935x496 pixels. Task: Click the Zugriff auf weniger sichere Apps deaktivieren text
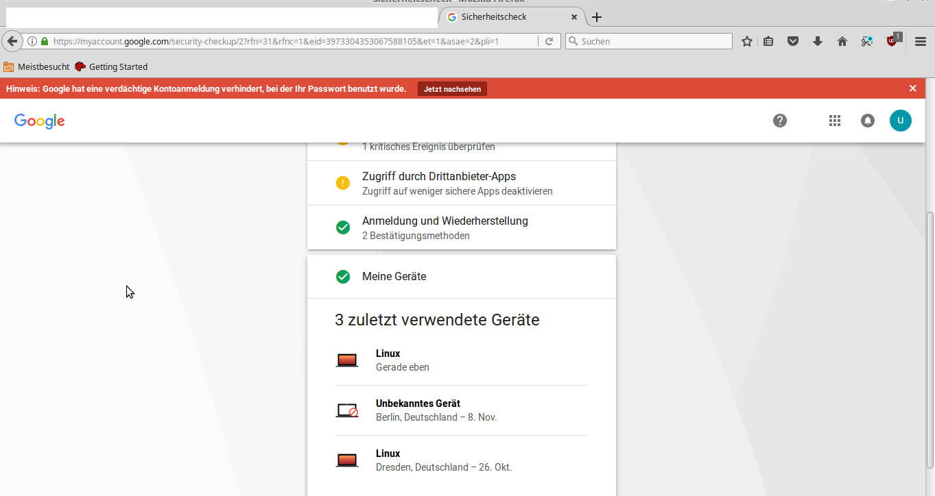(458, 191)
